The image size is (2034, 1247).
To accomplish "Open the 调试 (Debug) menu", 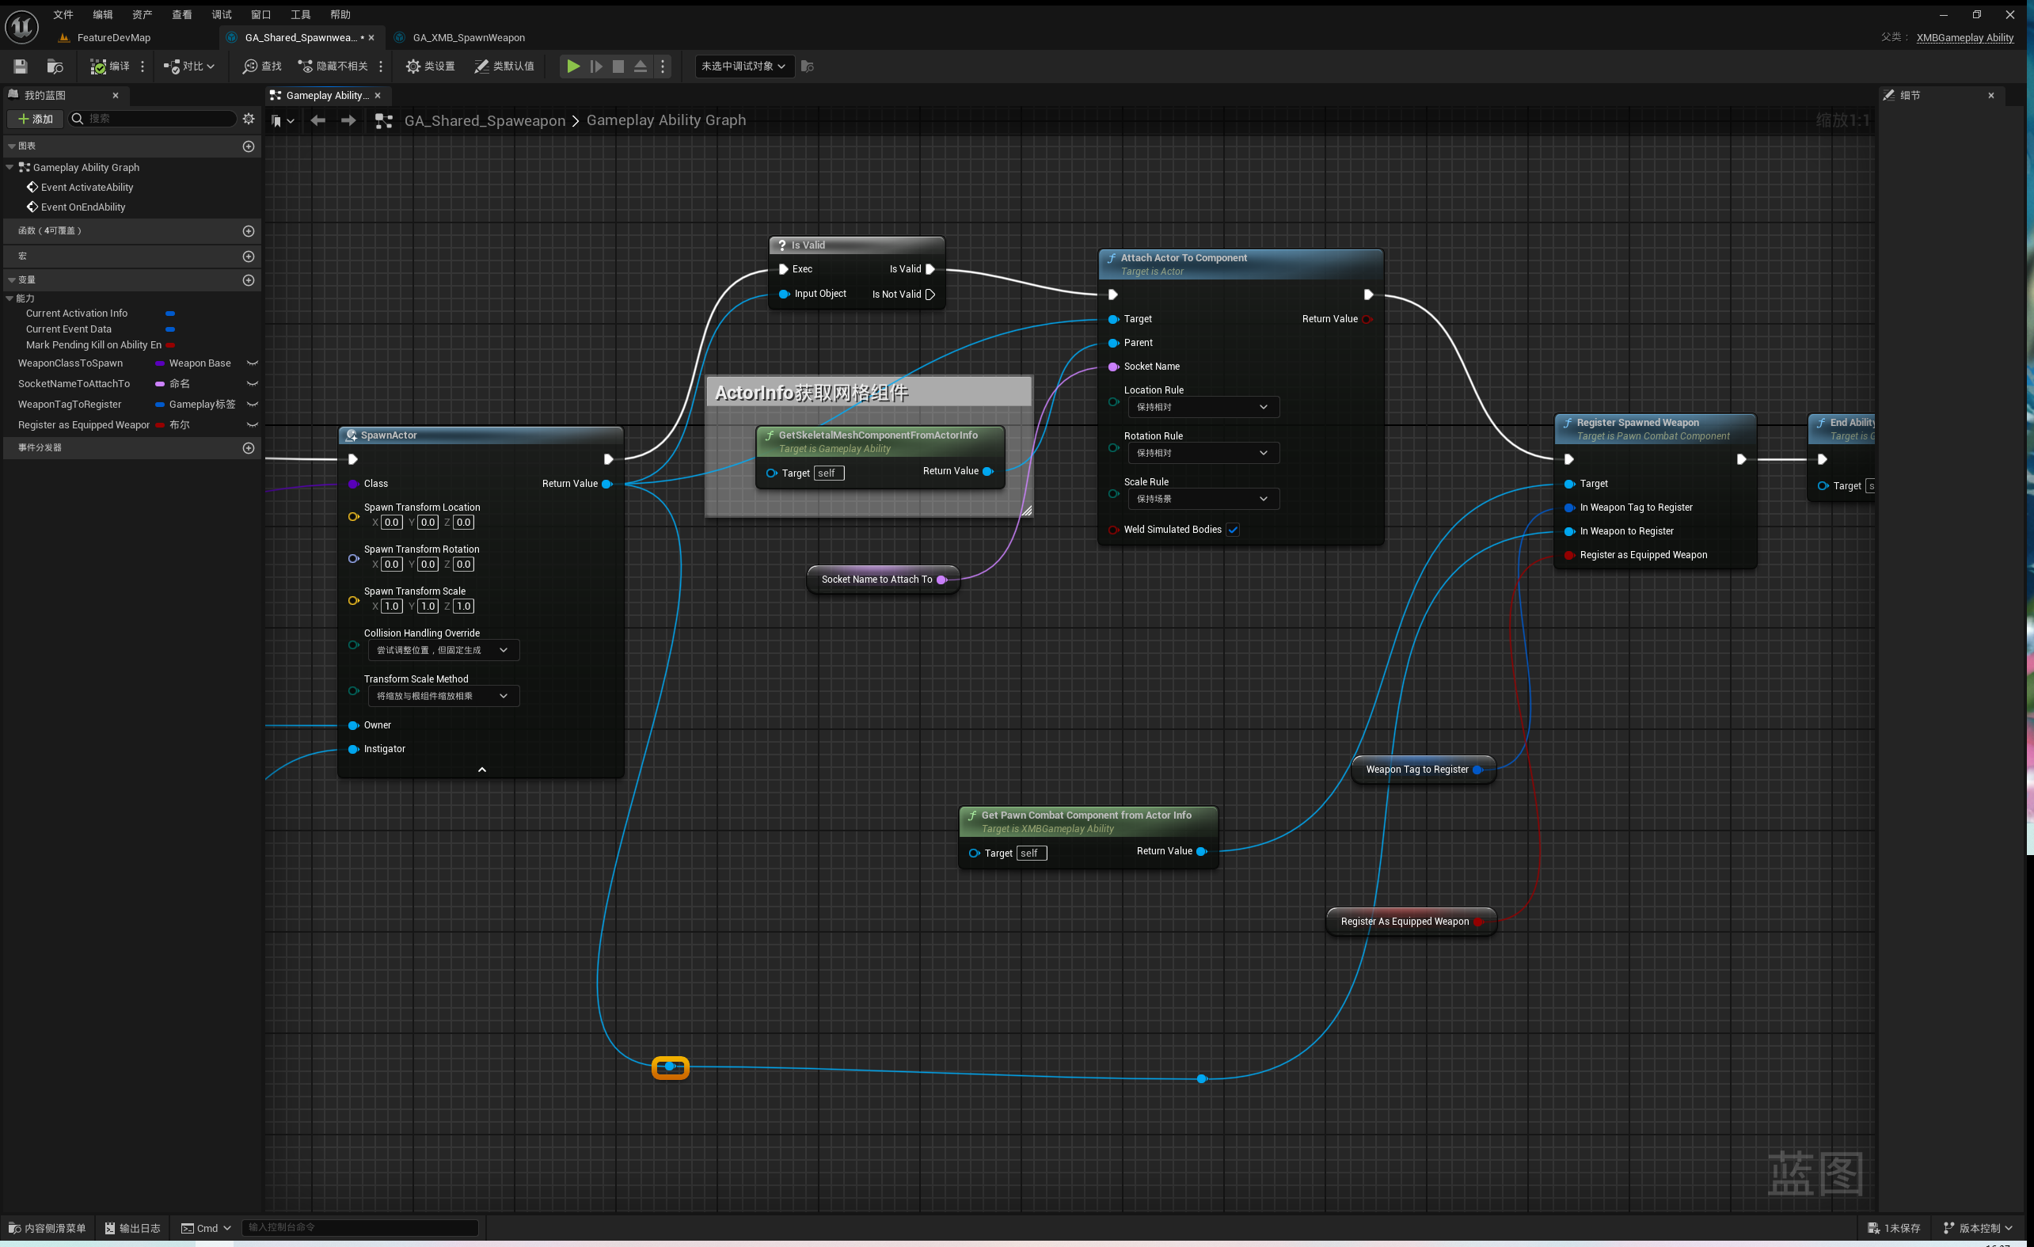I will coord(221,14).
